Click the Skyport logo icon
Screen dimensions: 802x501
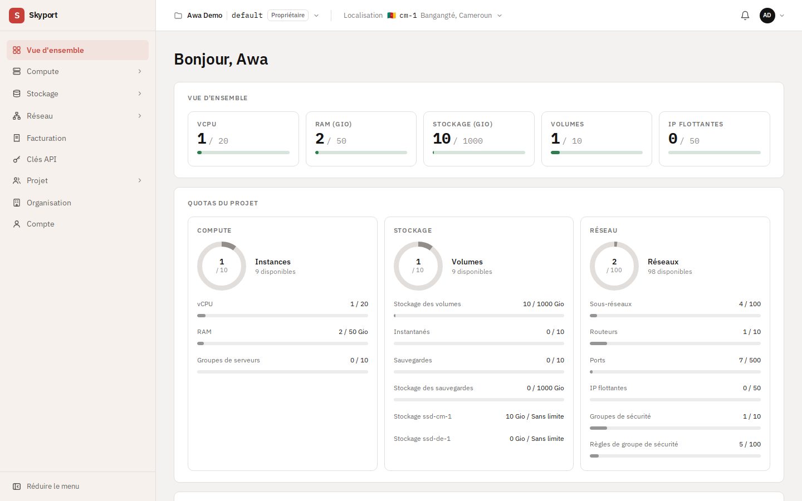17,16
